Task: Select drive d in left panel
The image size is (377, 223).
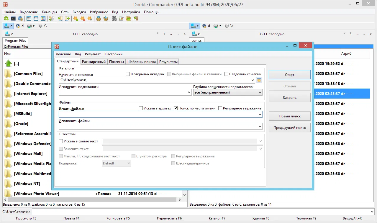Action: pos(20,26)
